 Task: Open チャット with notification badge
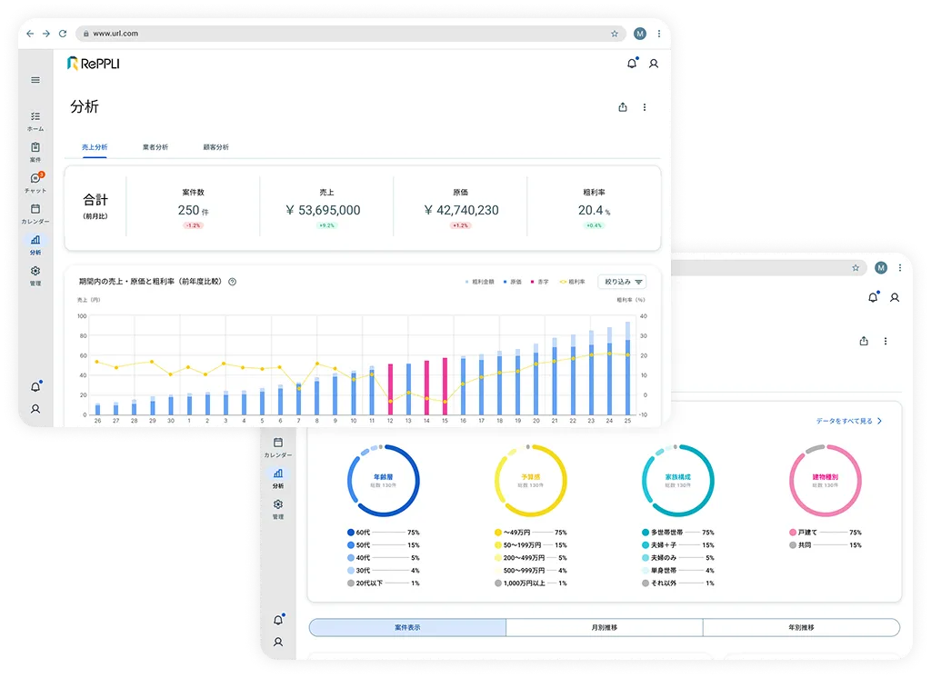(x=35, y=182)
